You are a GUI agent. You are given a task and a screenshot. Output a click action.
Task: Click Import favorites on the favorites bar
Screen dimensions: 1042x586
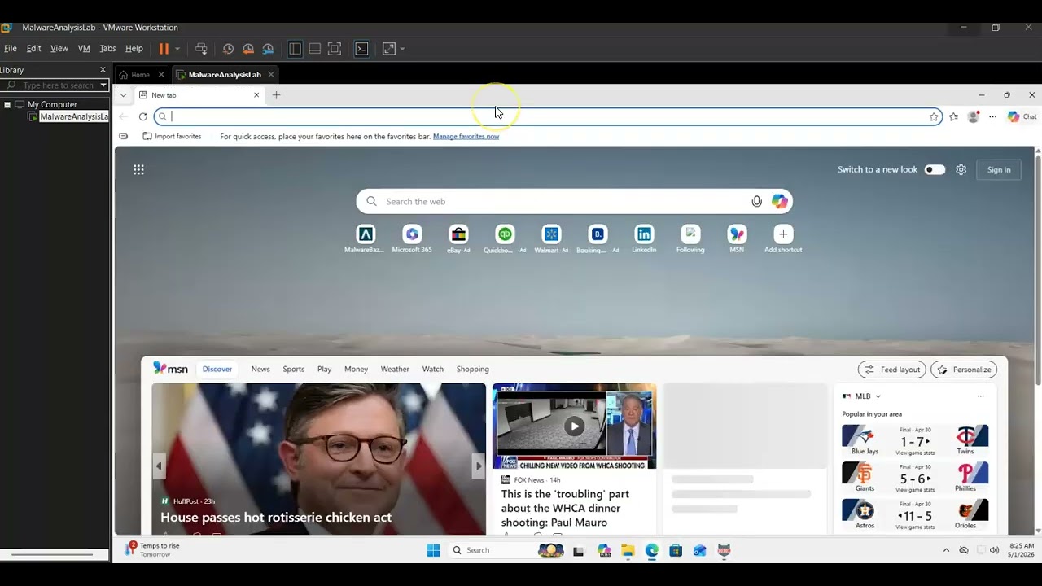click(172, 136)
